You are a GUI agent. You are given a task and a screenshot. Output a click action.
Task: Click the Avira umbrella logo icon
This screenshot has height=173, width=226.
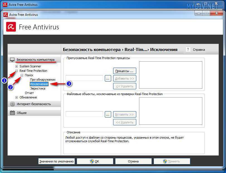pyautogui.click(x=11, y=27)
